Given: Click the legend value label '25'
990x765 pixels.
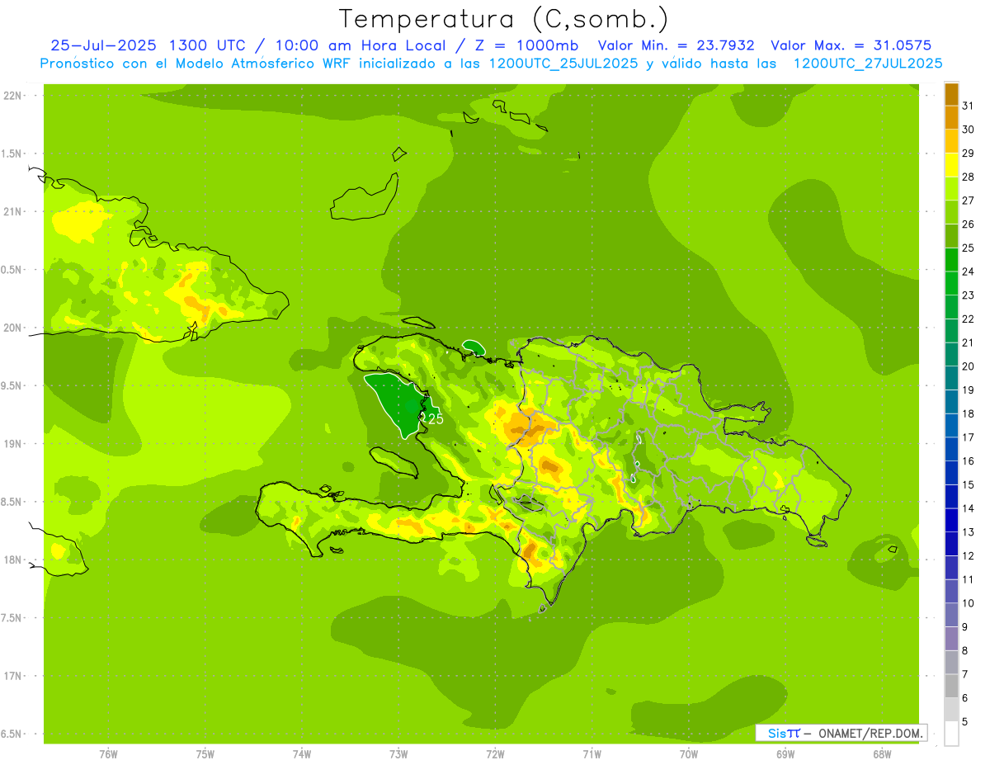Looking at the screenshot, I should coord(969,248).
